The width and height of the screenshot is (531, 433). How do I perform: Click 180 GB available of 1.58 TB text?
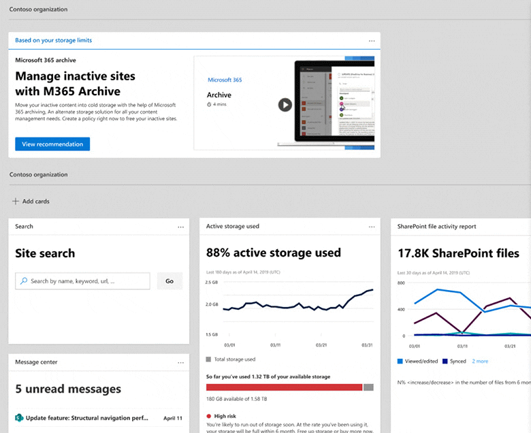(237, 399)
